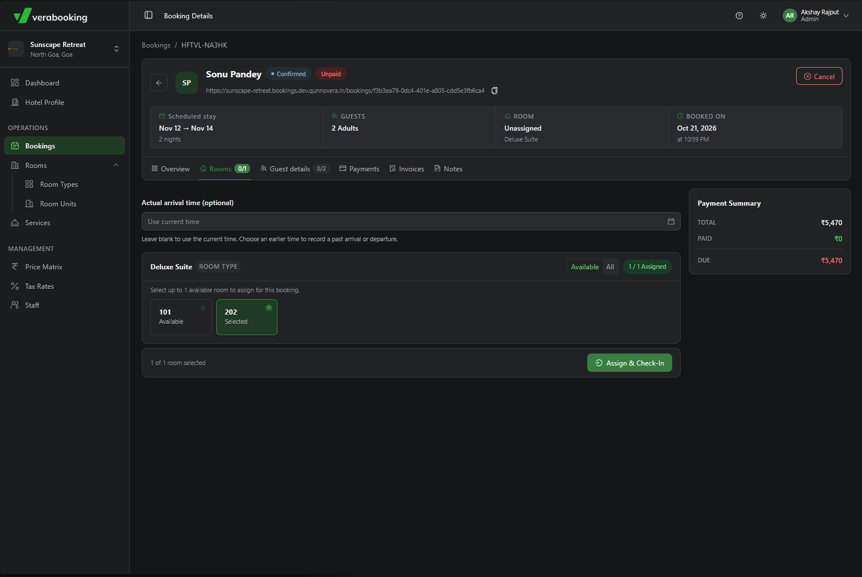Image resolution: width=862 pixels, height=577 pixels.
Task: Open Services in the sidebar
Action: point(64,223)
